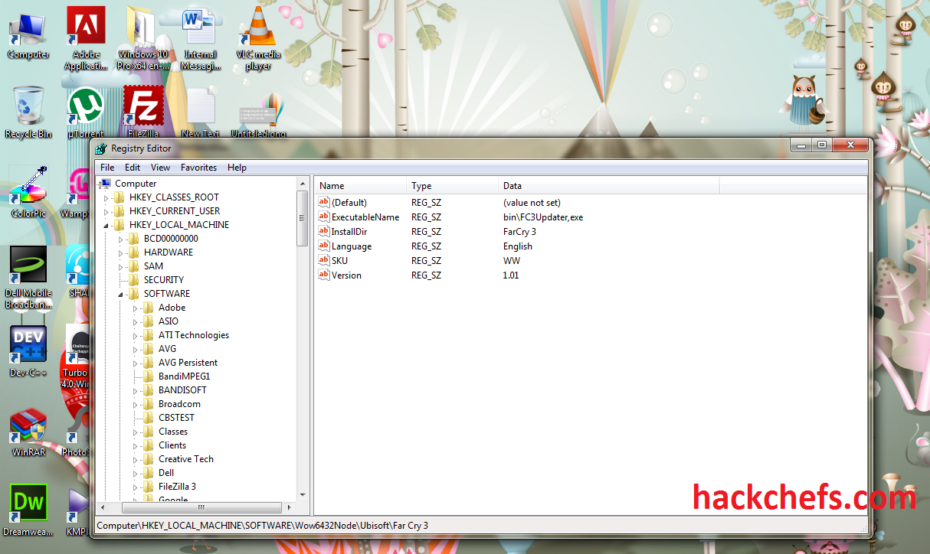The height and width of the screenshot is (554, 930).
Task: Click the vertical scrollbar down arrow
Action: click(301, 495)
